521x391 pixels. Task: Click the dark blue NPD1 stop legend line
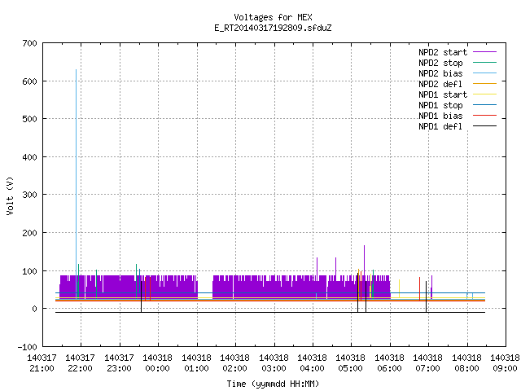[x=484, y=105]
